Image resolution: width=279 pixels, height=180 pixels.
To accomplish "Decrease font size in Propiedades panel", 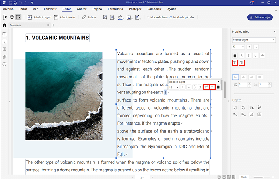I will click(x=256, y=47).
